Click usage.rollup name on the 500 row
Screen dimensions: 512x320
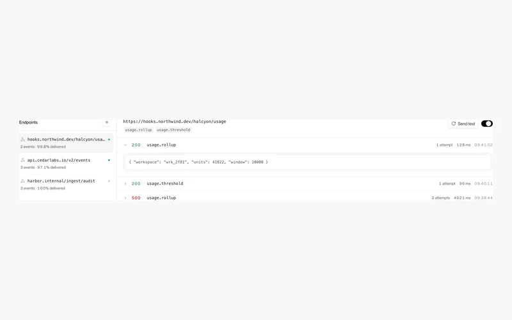coord(161,198)
